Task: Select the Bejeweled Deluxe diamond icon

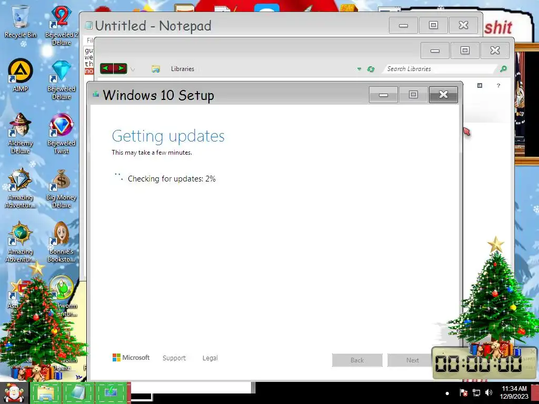Action: coord(61,80)
